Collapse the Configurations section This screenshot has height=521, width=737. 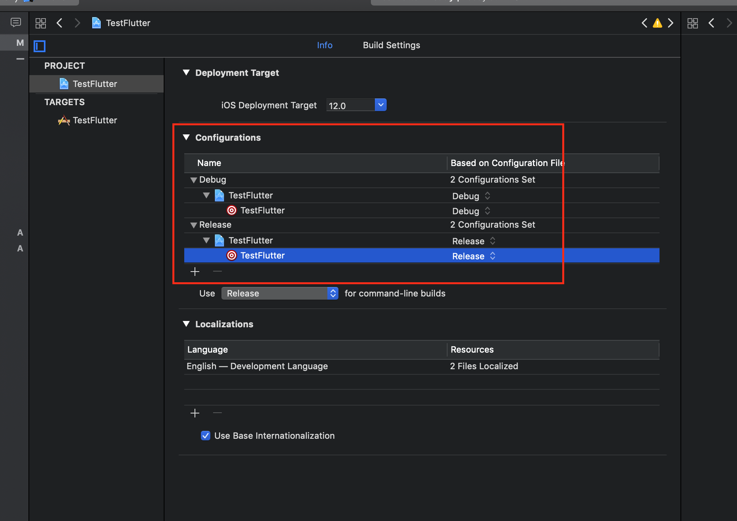click(186, 137)
